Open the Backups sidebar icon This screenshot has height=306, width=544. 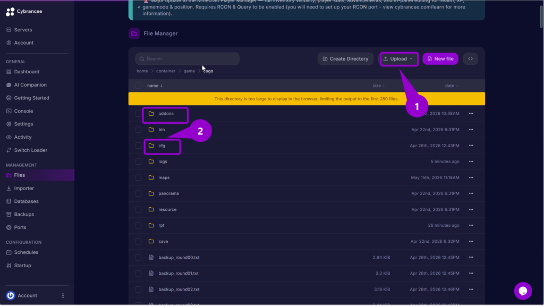[8, 215]
